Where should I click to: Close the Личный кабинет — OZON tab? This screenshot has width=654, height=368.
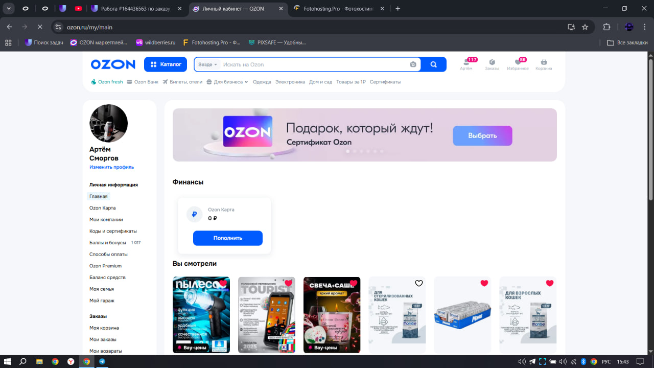click(281, 9)
